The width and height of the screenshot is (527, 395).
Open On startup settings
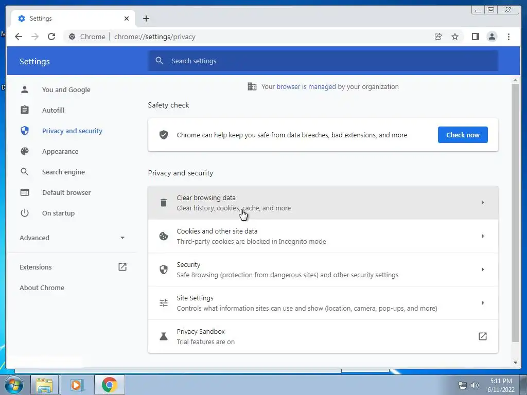(x=59, y=213)
